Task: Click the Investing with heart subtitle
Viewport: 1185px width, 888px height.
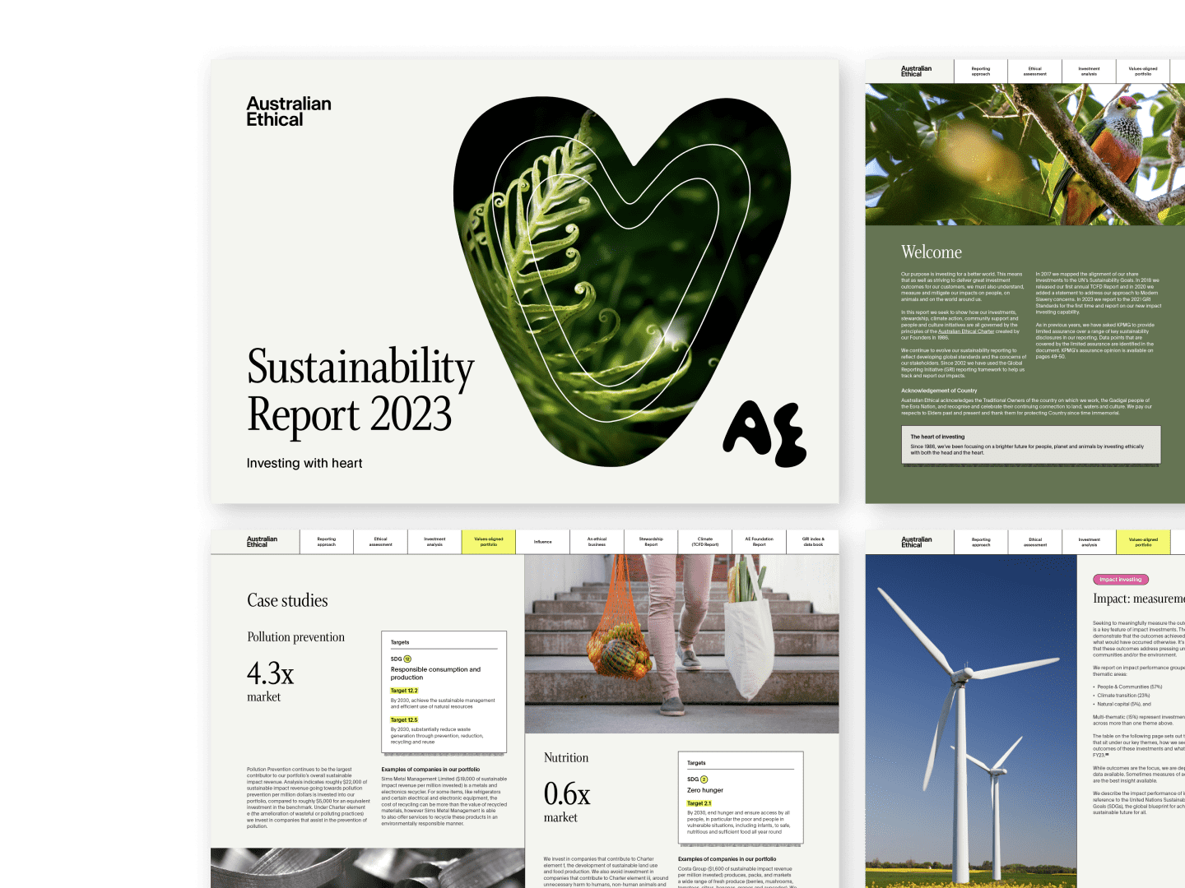Action: coord(304,463)
